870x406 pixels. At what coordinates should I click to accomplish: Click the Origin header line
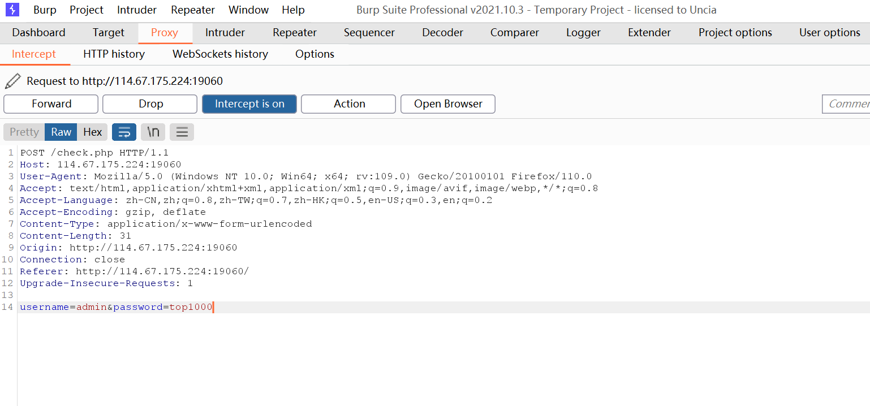(128, 248)
